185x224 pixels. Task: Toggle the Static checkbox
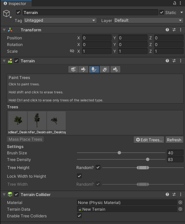pos(162,12)
